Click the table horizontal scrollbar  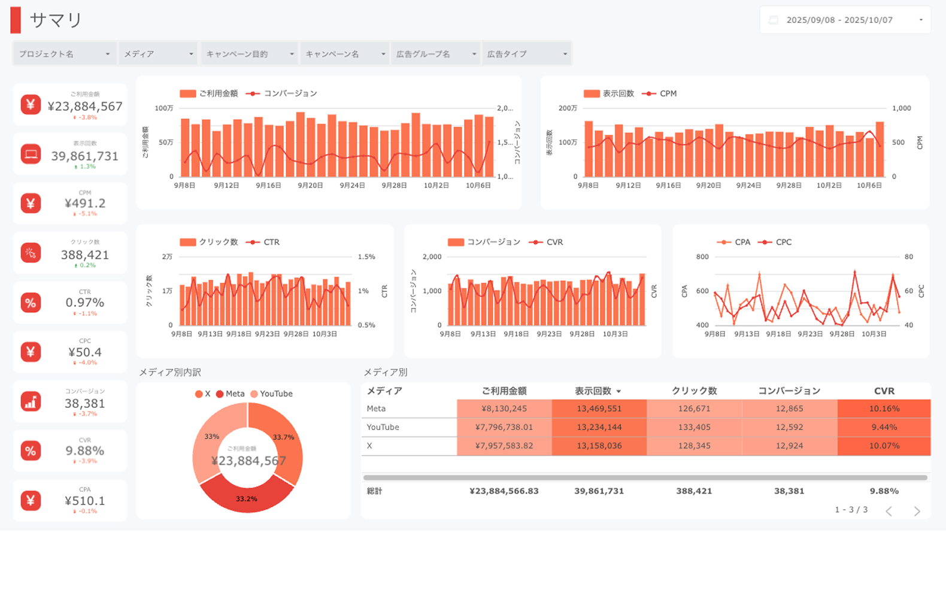tap(645, 477)
